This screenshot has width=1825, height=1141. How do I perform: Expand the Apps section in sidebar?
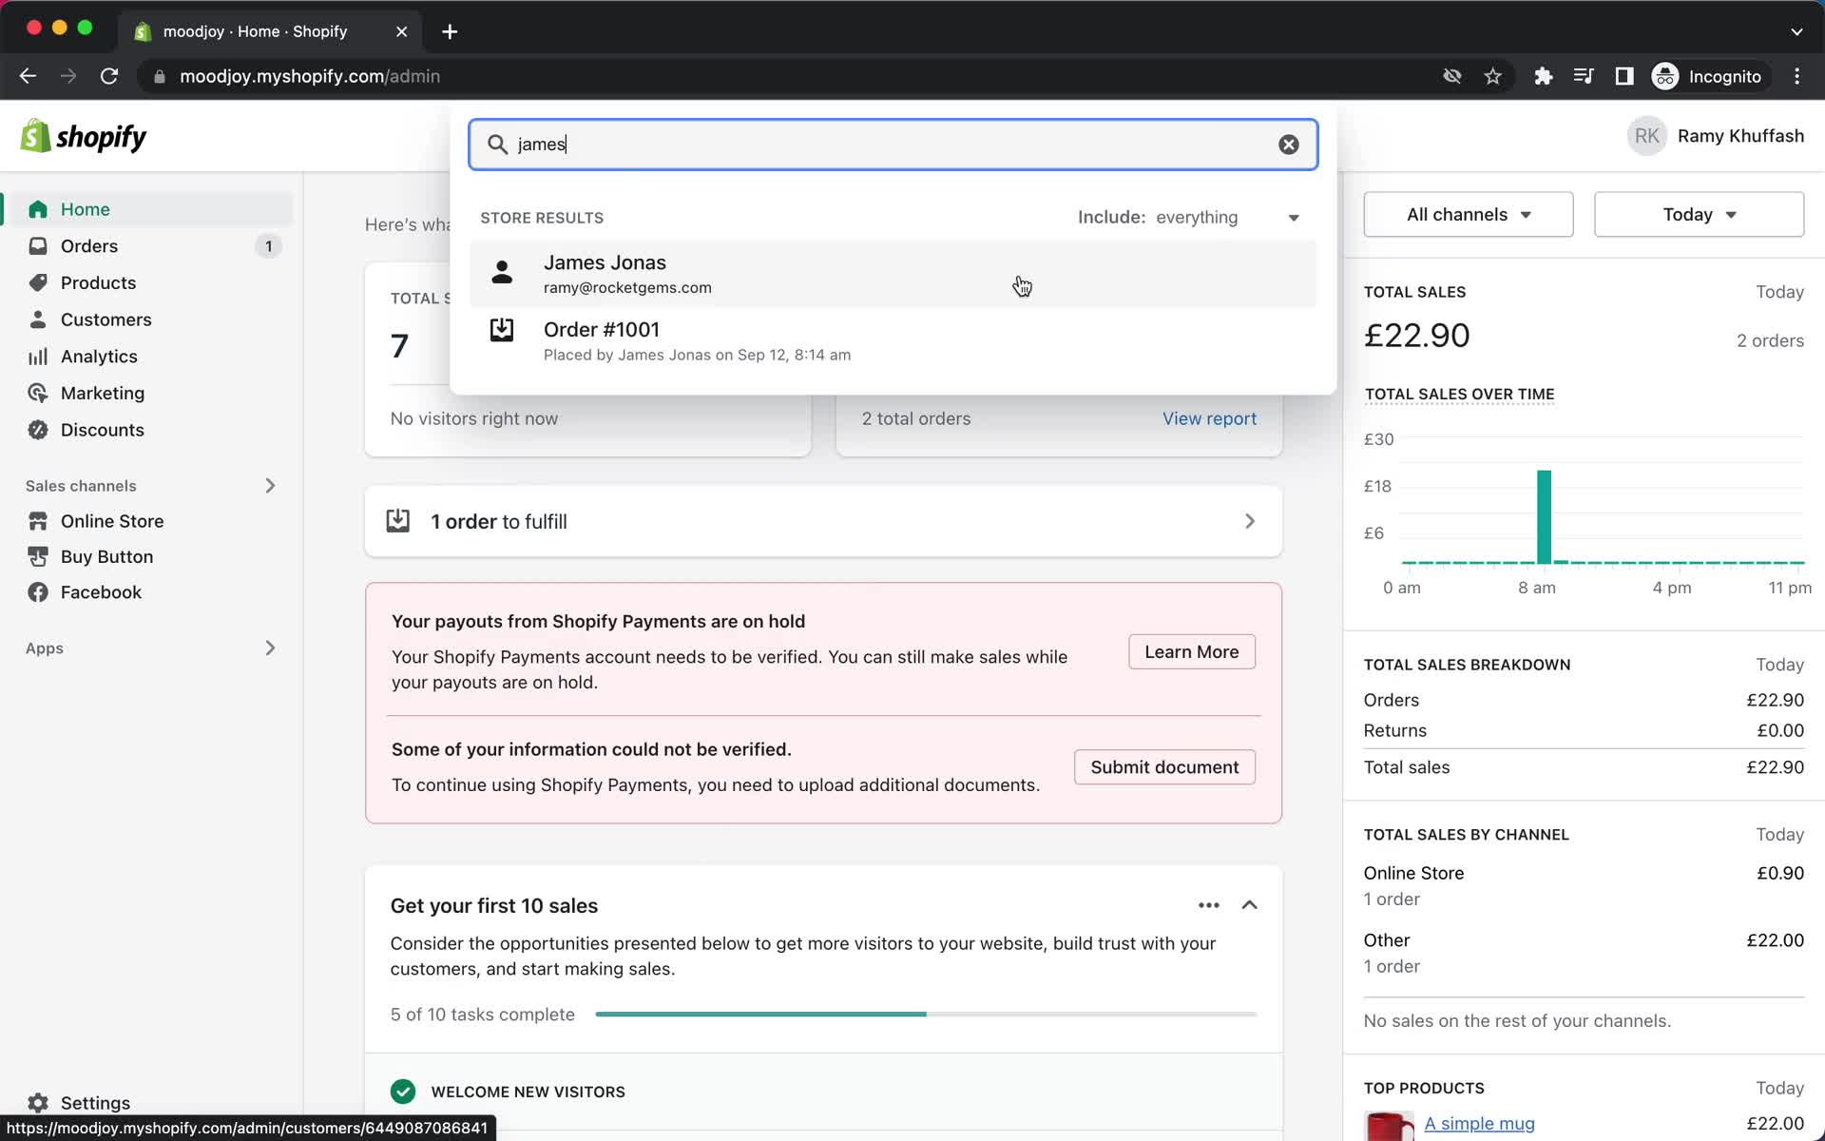(269, 647)
